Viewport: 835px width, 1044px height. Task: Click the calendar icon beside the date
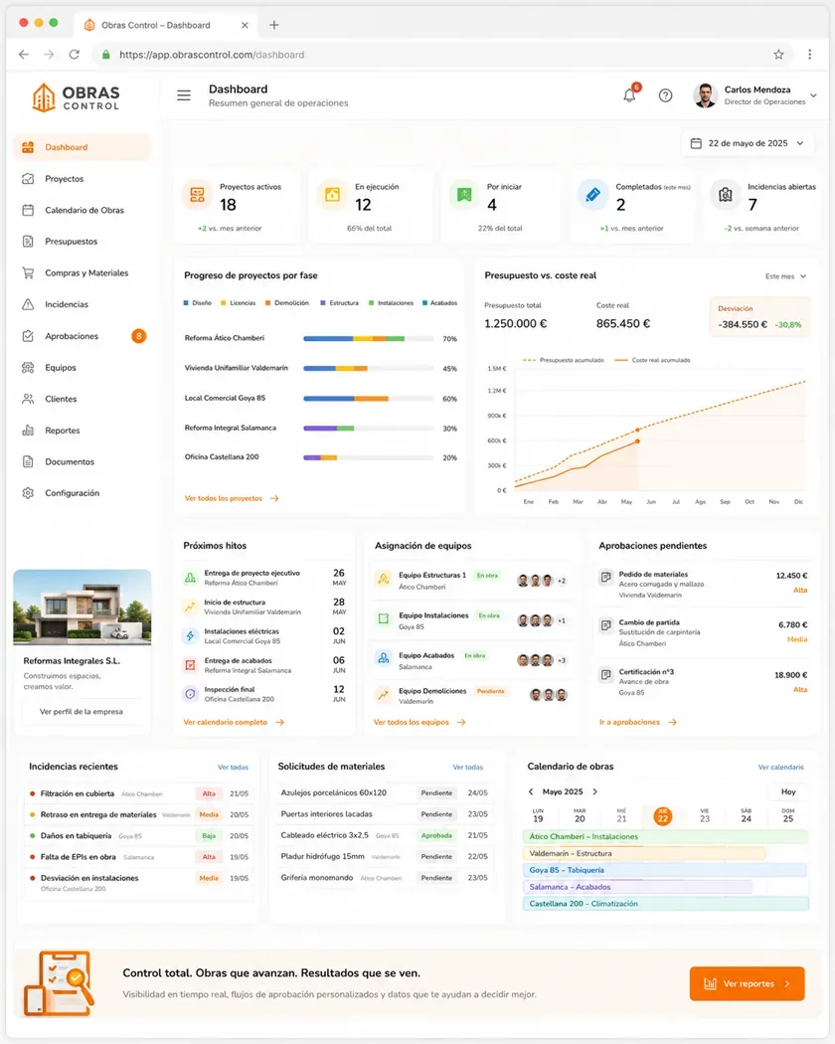(696, 143)
